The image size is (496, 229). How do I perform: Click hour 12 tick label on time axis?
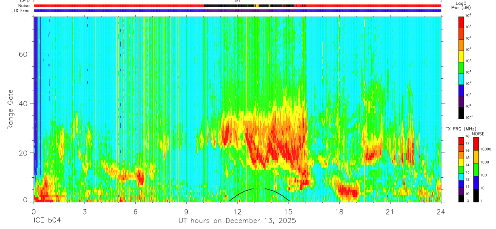237,211
